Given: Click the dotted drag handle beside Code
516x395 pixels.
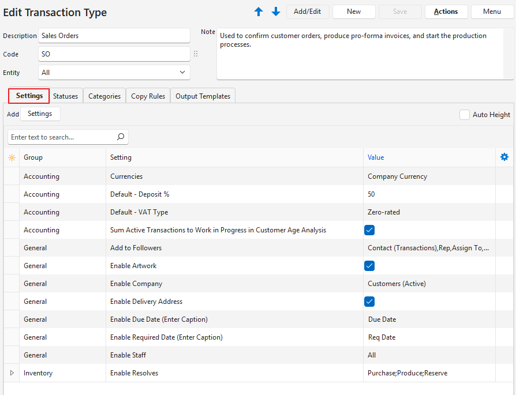Looking at the screenshot, I should point(196,54).
